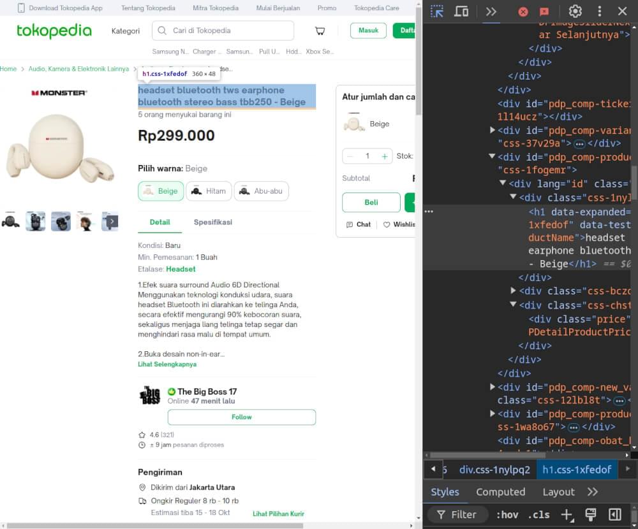Select the Beige color variant
Image resolution: width=638 pixels, height=529 pixels.
[160, 191]
